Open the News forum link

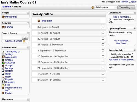46,21
